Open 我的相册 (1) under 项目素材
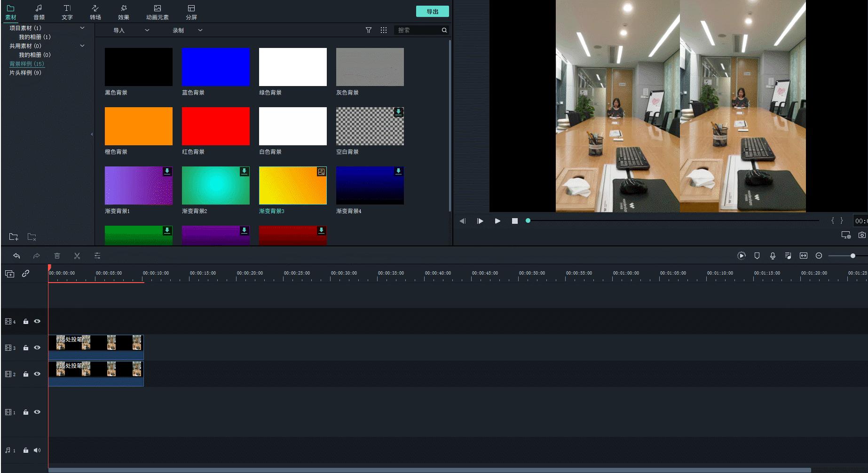 coord(35,37)
